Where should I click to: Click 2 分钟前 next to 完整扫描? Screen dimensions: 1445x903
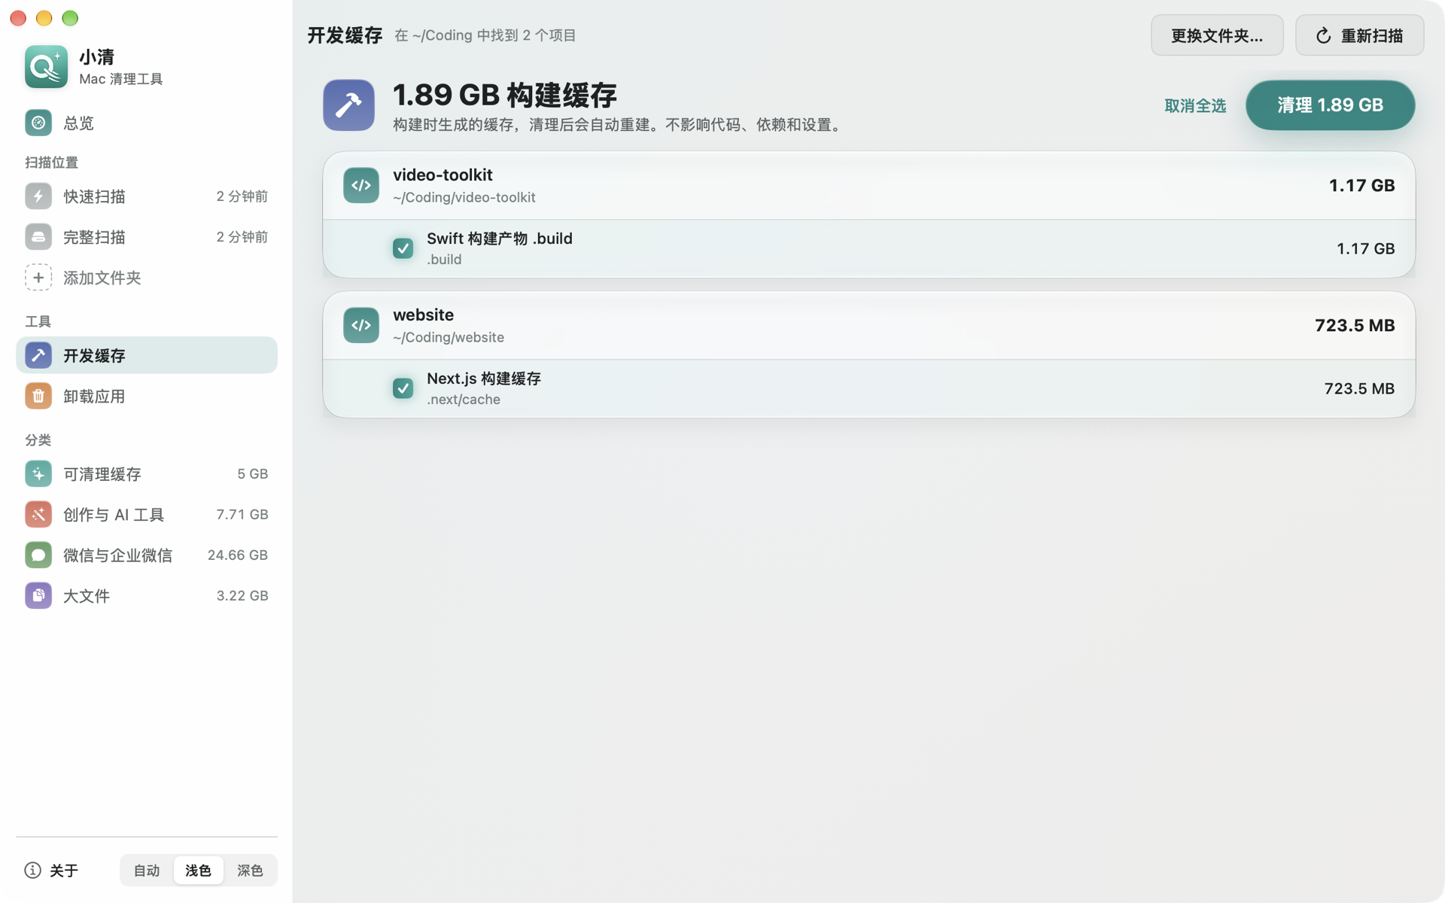(242, 237)
